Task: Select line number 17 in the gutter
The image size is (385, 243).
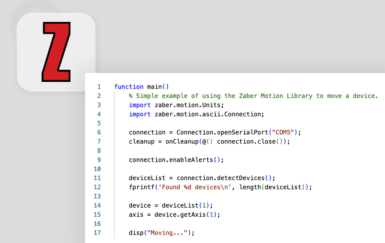Action: pyautogui.click(x=97, y=233)
